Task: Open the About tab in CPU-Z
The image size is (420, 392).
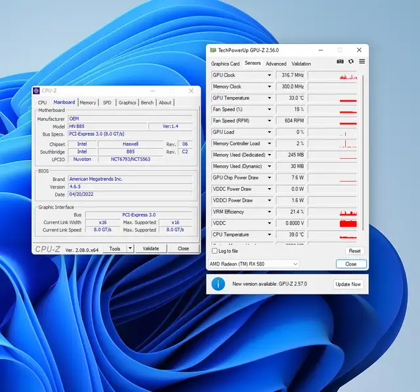Action: [x=165, y=102]
